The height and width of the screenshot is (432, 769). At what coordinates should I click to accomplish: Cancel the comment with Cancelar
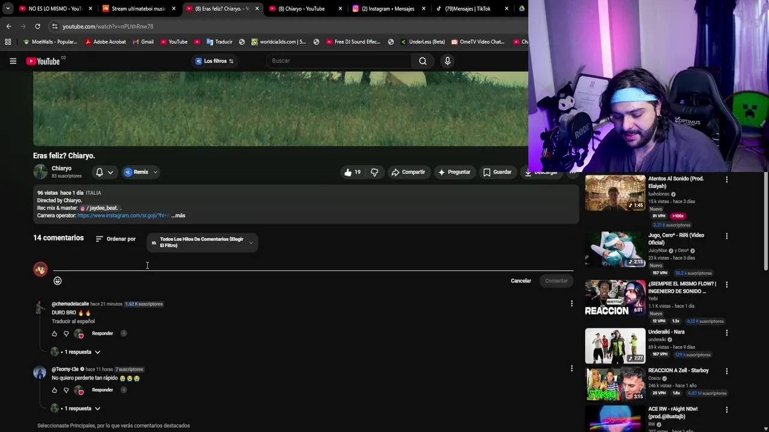click(x=521, y=281)
